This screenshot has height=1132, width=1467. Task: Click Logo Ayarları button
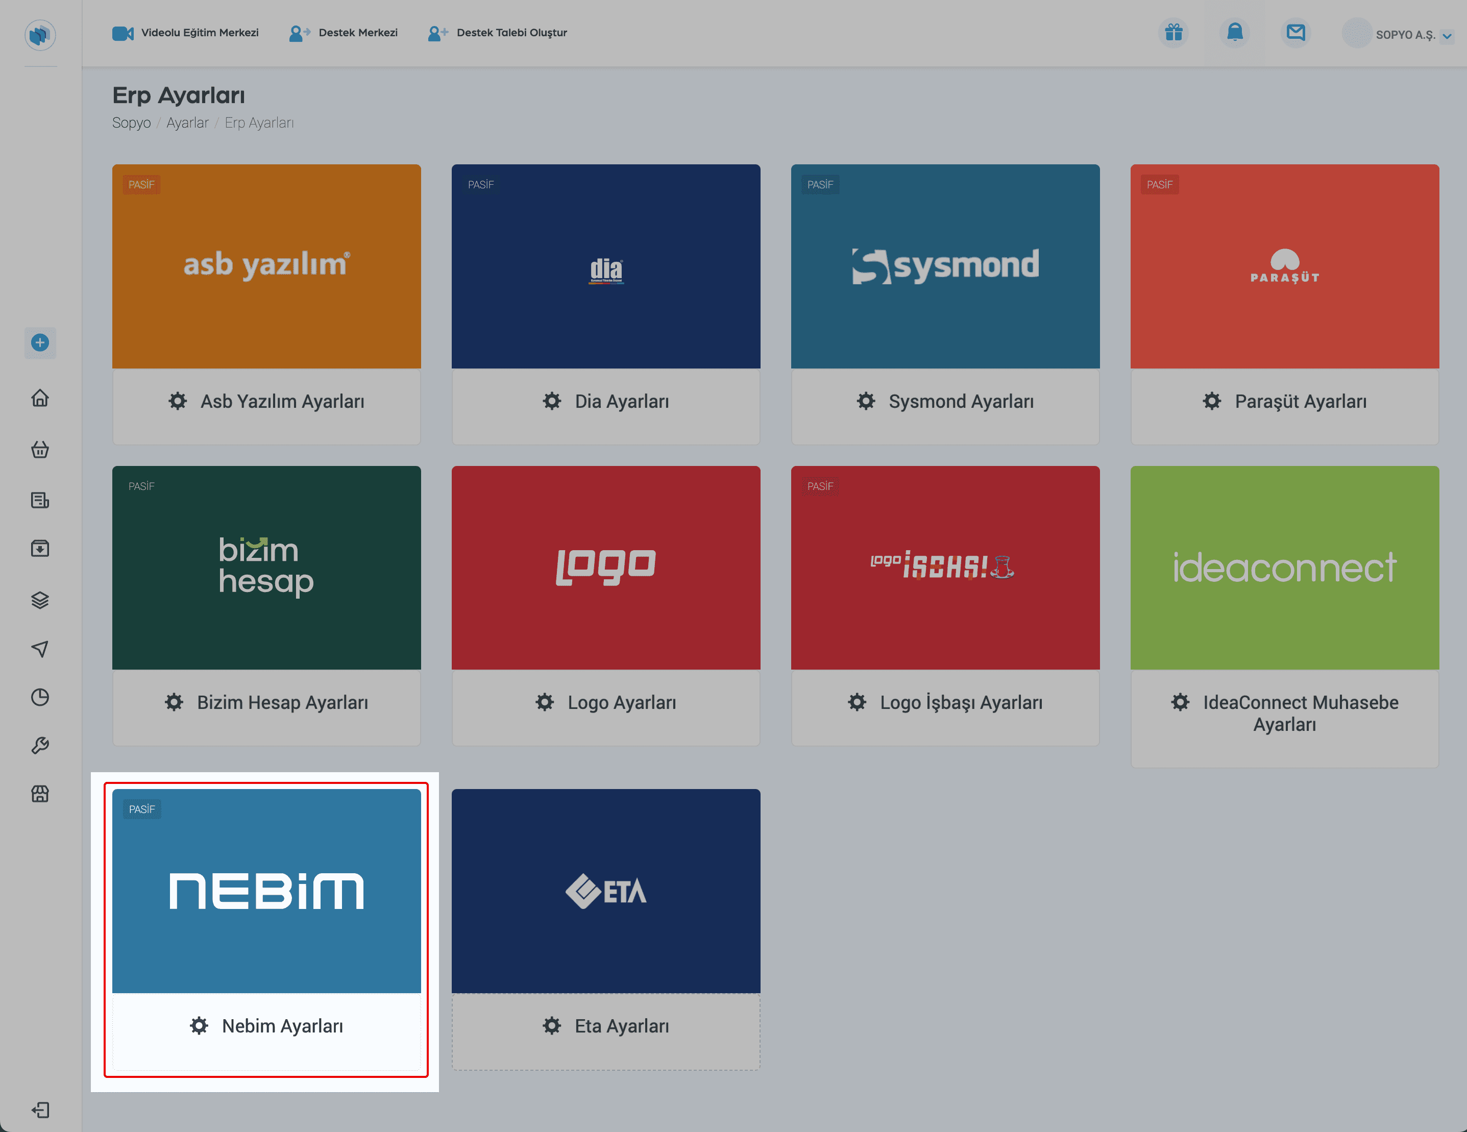[606, 703]
